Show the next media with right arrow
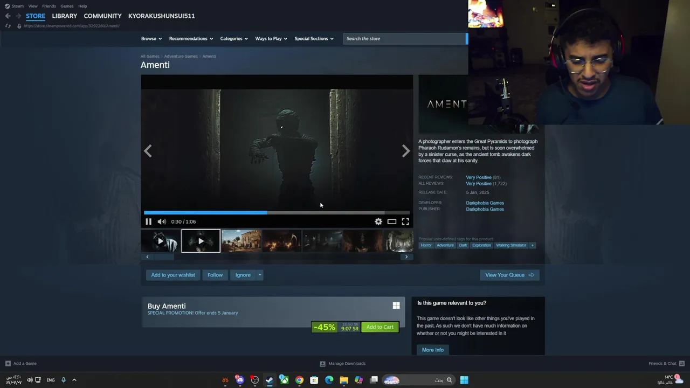 [406, 151]
